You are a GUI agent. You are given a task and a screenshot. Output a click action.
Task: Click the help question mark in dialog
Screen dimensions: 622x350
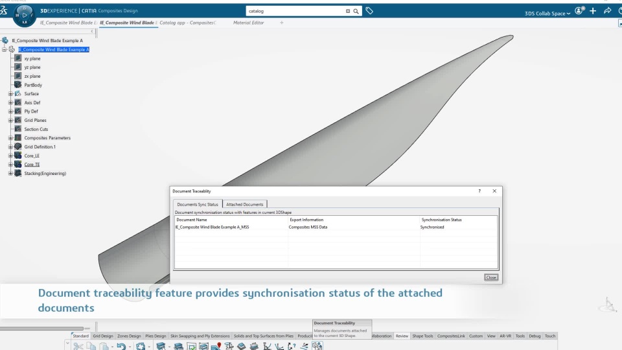point(479,191)
